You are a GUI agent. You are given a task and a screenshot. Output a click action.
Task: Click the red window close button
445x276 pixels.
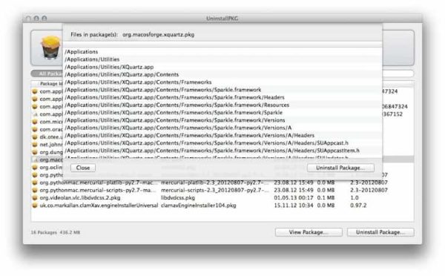[x=28, y=19]
